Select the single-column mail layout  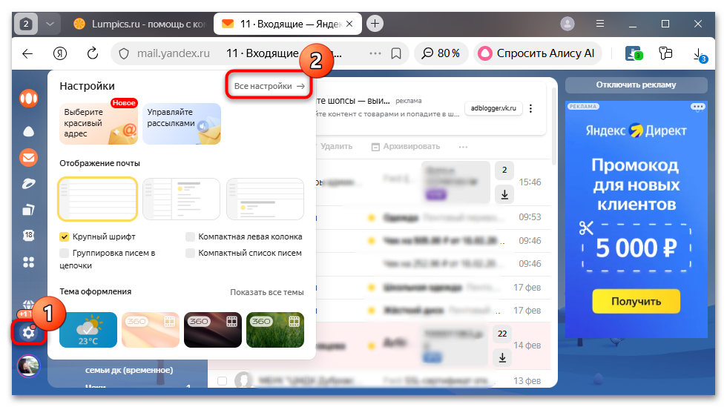pyautogui.click(x=98, y=199)
